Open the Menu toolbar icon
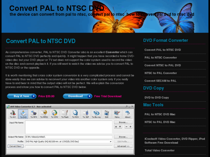Image resolution: width=210 pixels, height=157 pixels. (117, 114)
